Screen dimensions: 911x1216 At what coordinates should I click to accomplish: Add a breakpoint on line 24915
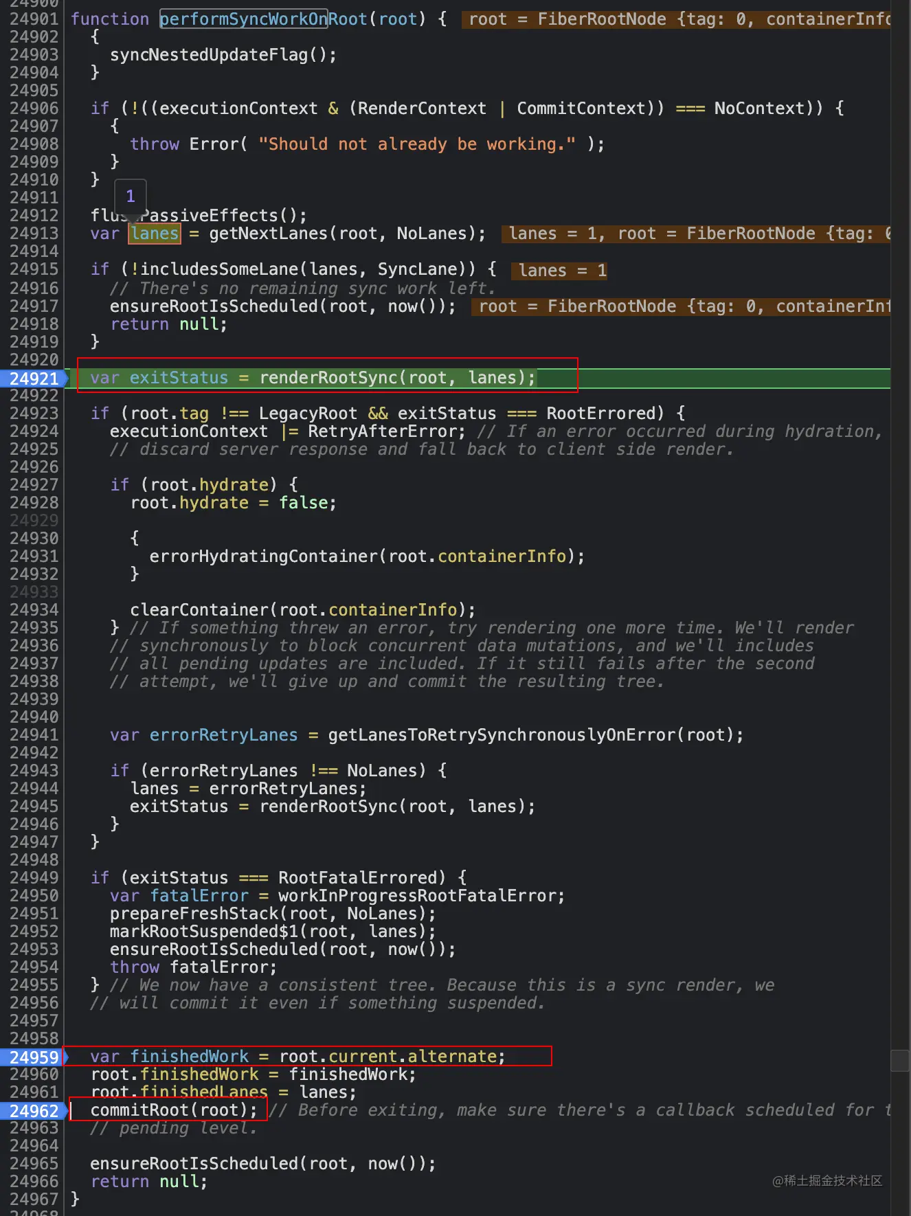pos(34,269)
